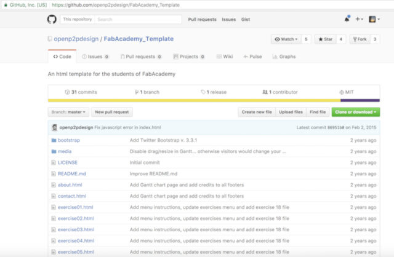This screenshot has height=257, width=394.
Task: Click the yellow language bar segment
Action: 195,100
